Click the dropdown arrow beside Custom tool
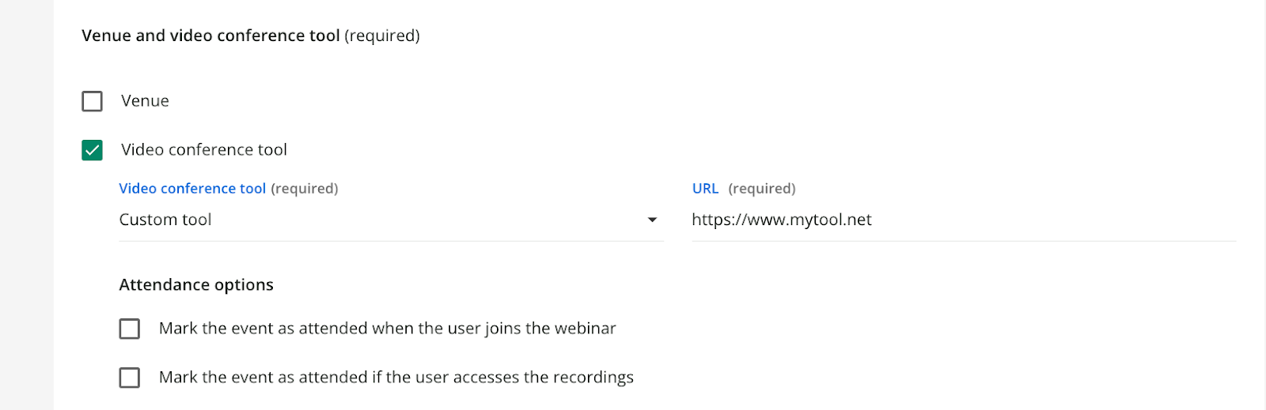The width and height of the screenshot is (1266, 410). pyautogui.click(x=652, y=220)
